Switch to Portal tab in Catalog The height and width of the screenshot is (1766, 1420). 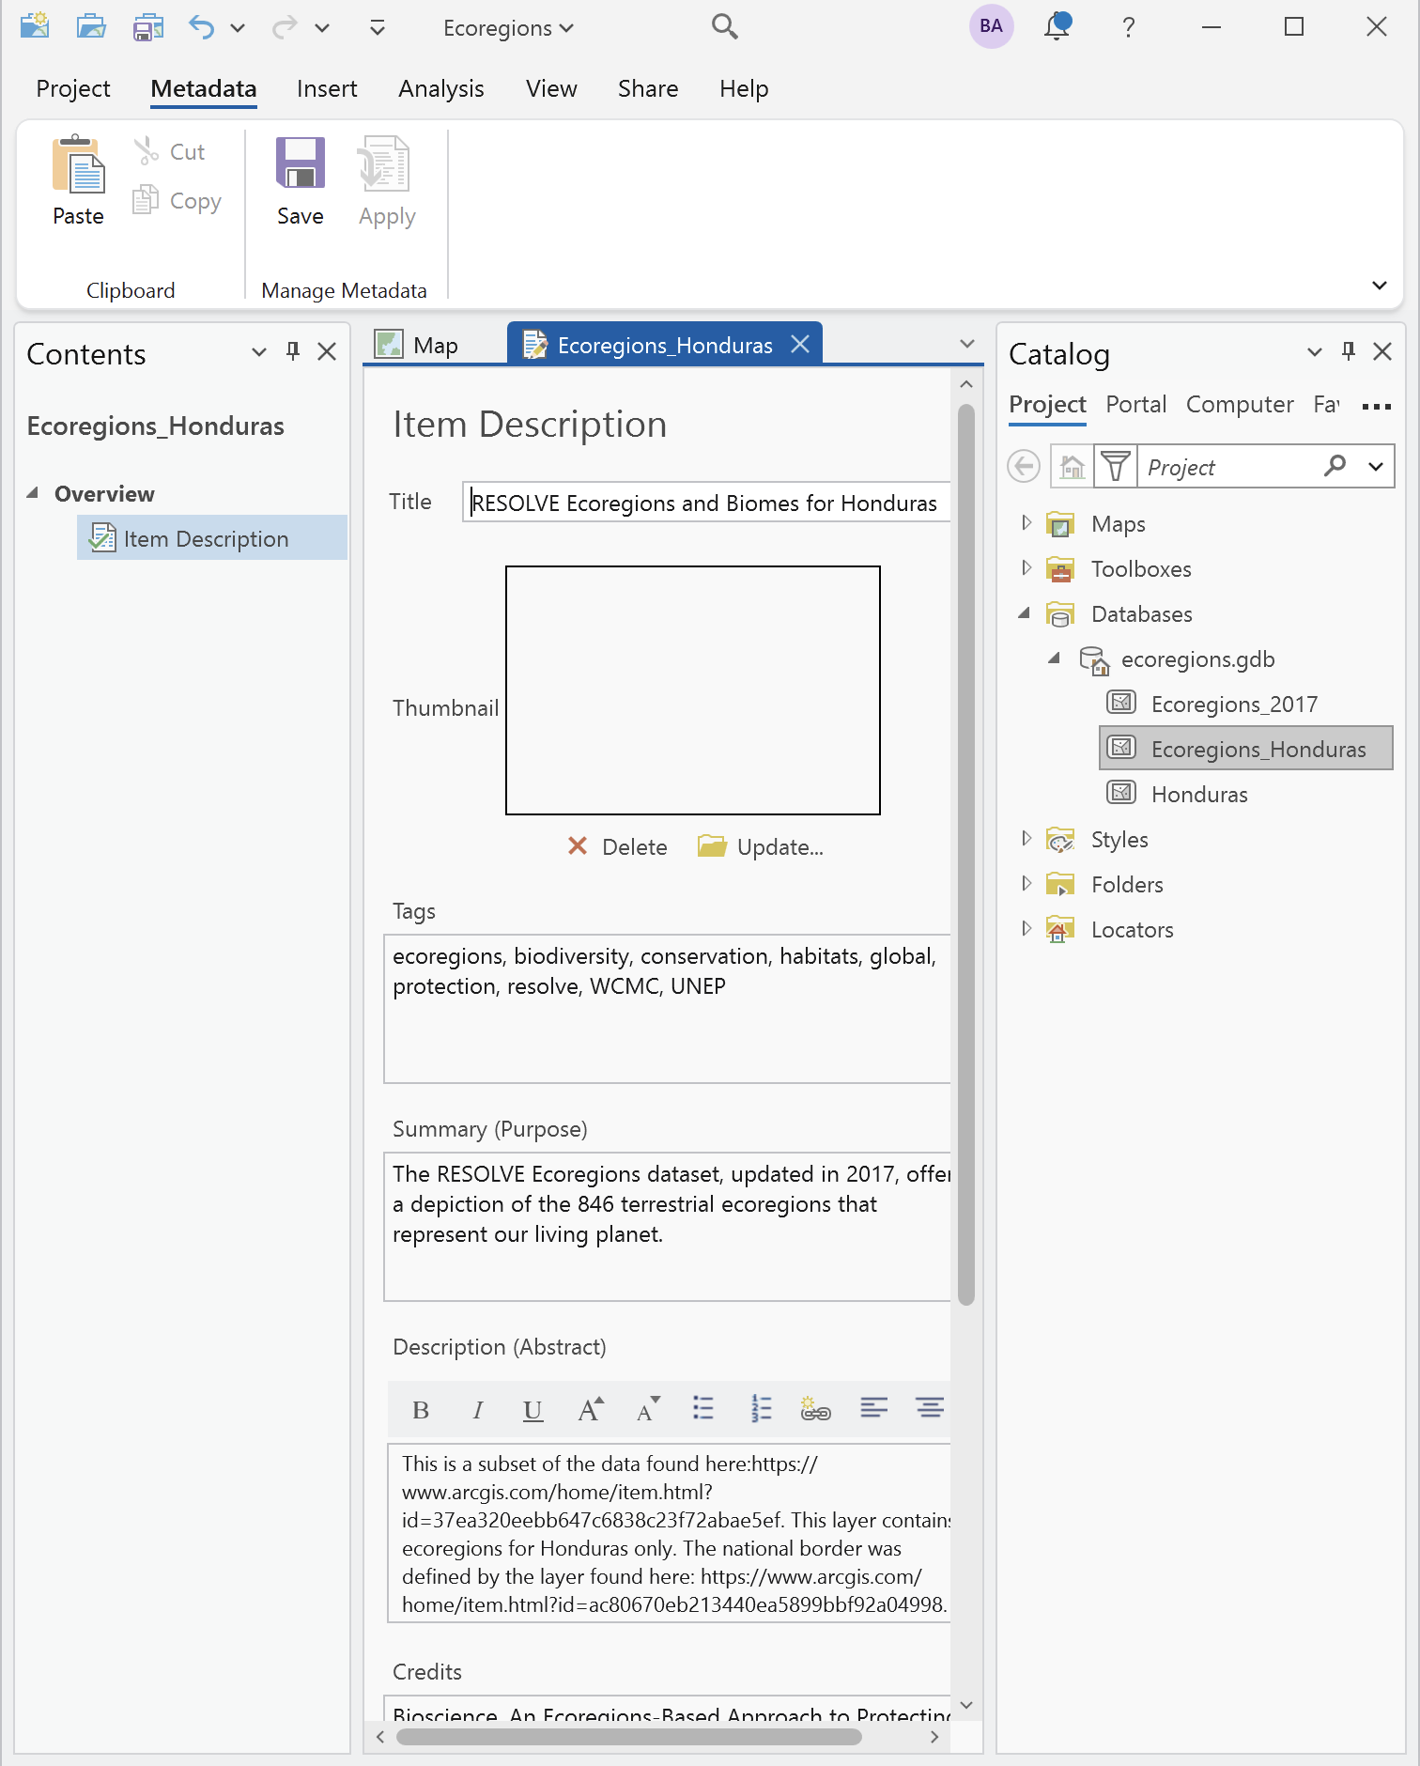1135,405
